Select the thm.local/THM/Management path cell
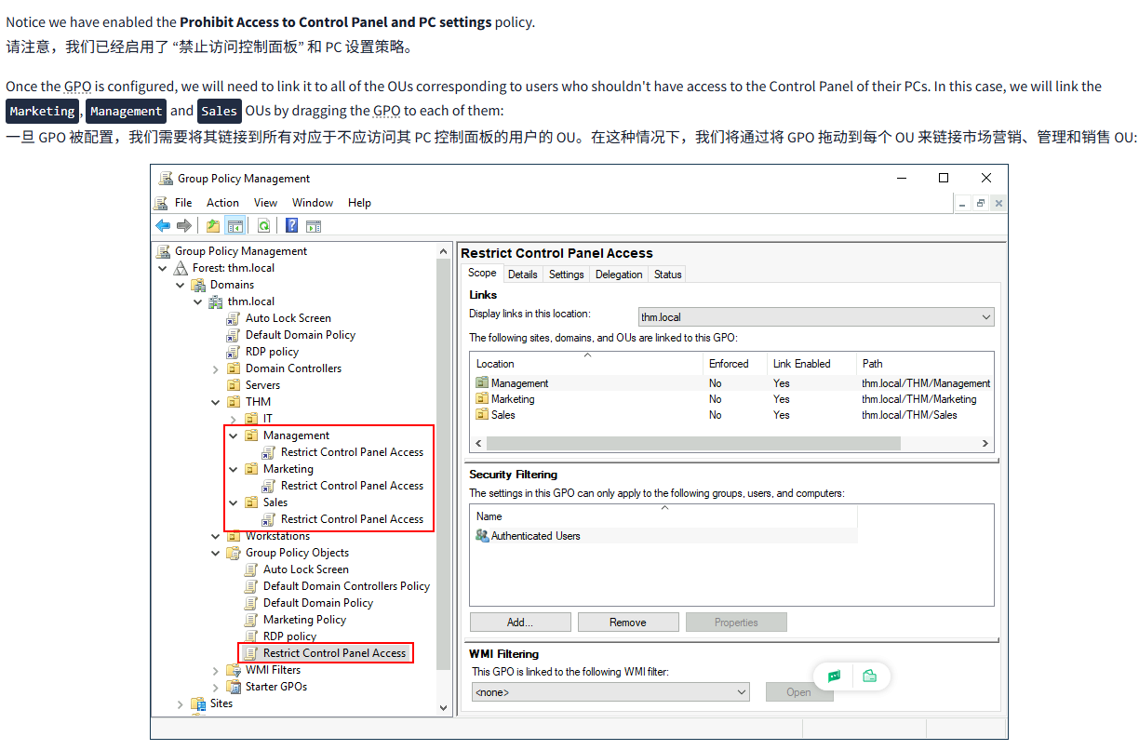The height and width of the screenshot is (750, 1139). coord(926,383)
